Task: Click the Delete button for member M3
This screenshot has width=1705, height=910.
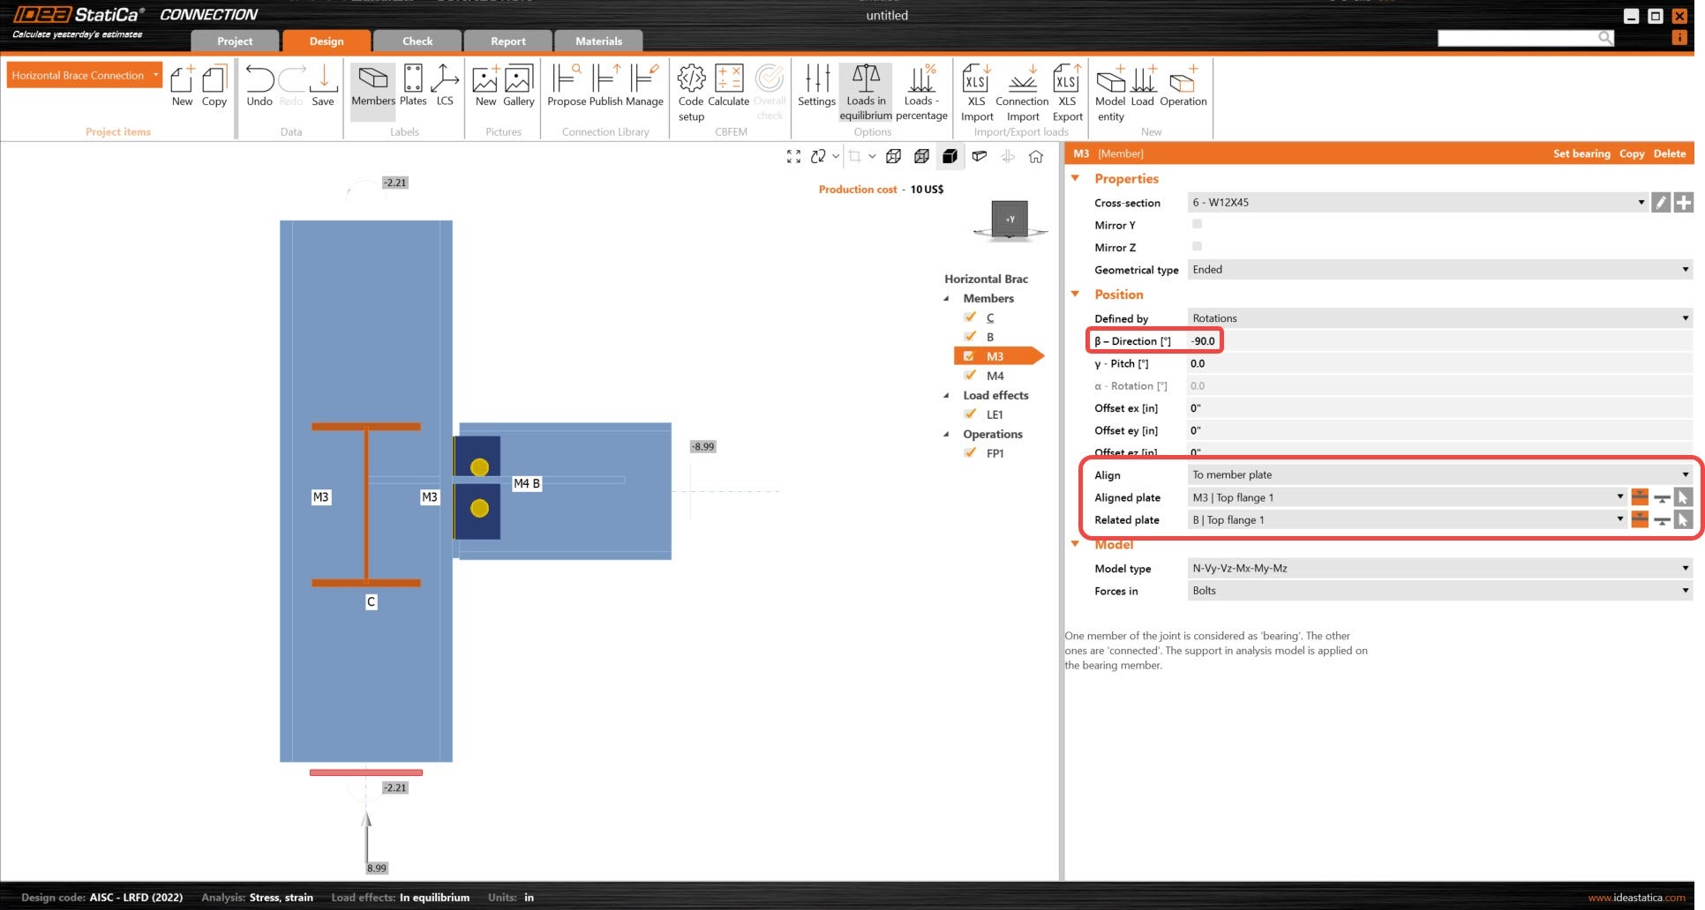Action: [1669, 153]
